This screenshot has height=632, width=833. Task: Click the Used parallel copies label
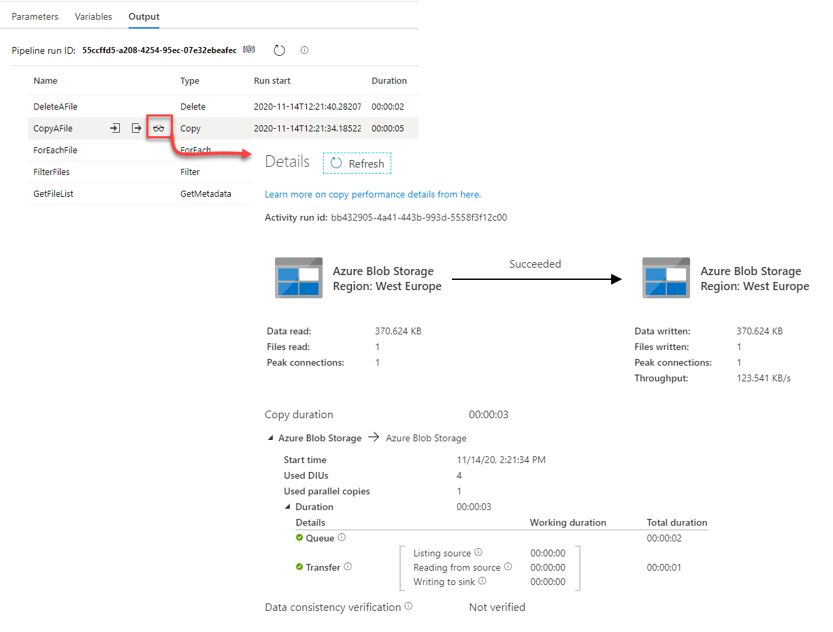pyautogui.click(x=327, y=491)
